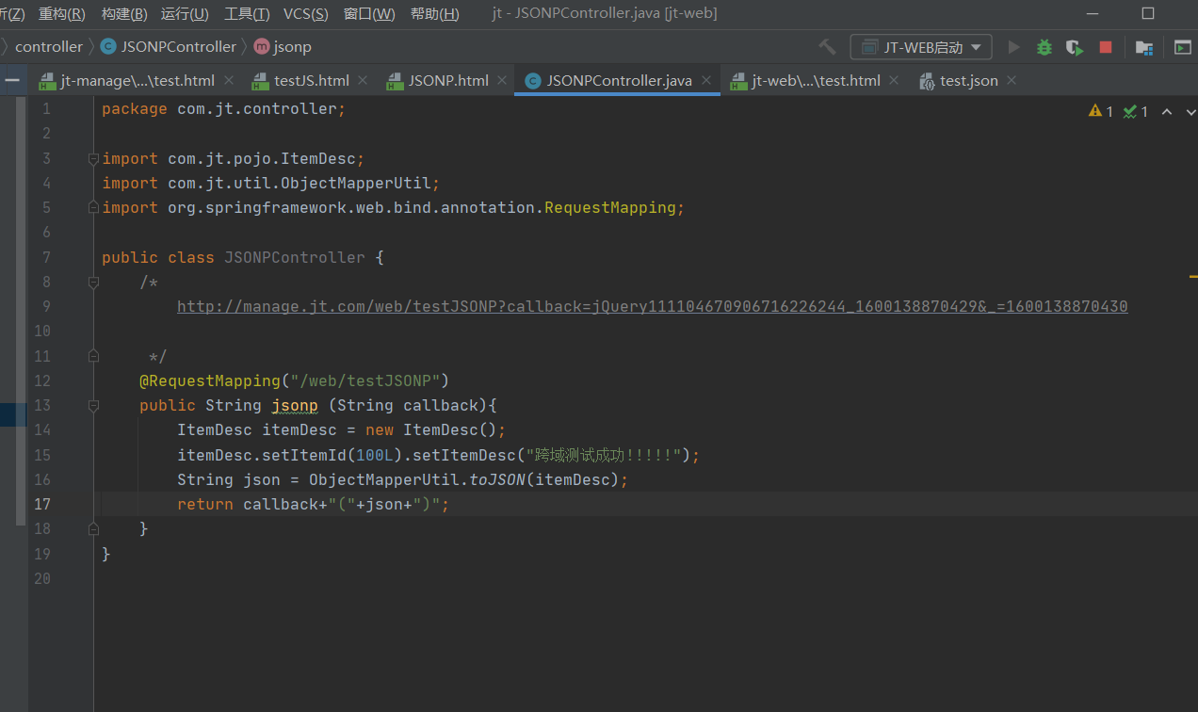Switch to the jt-manage\...\test.html tab
The height and width of the screenshot is (712, 1198).
tap(138, 80)
